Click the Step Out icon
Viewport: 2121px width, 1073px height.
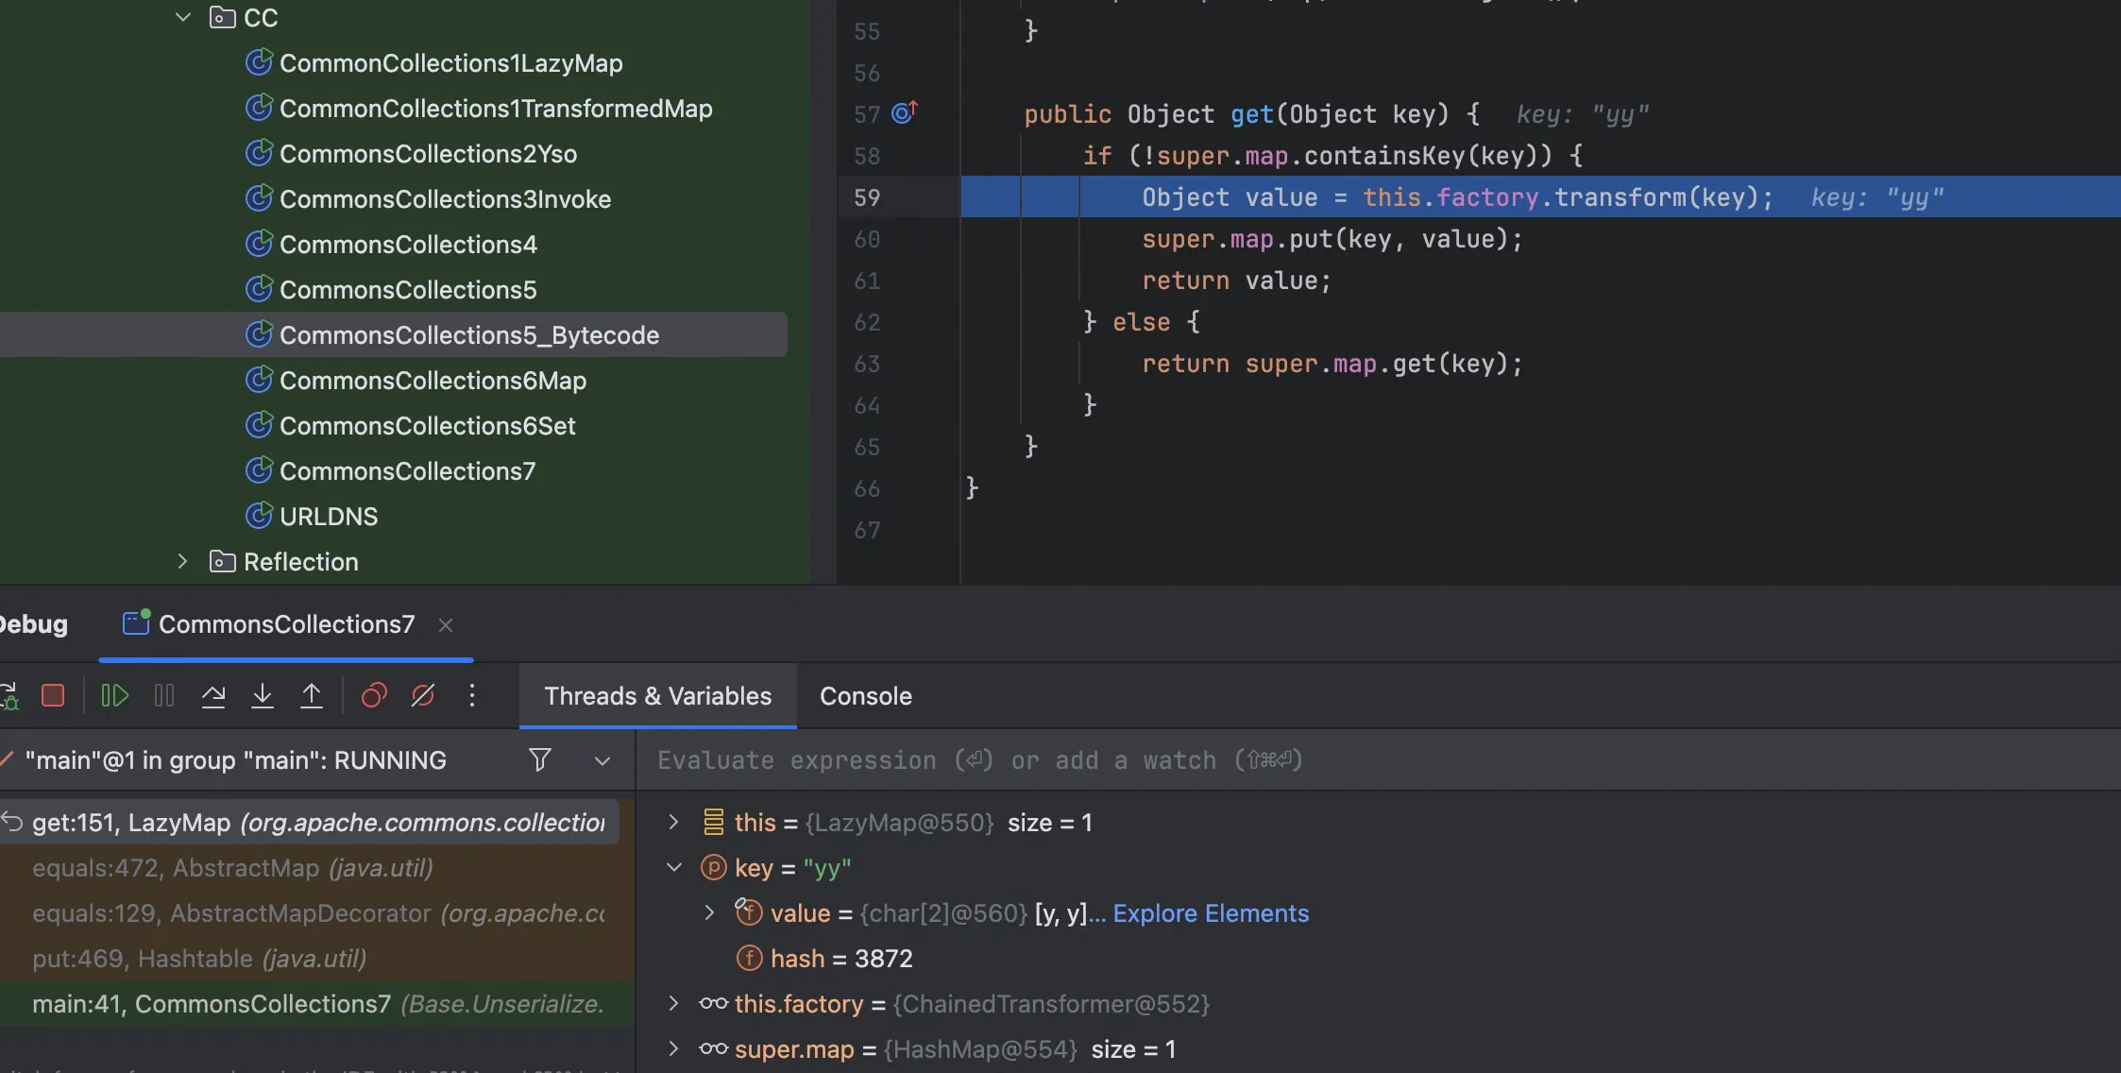(x=312, y=696)
